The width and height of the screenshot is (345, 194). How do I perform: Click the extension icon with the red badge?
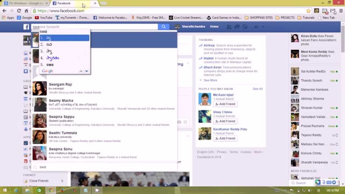pos(325,11)
